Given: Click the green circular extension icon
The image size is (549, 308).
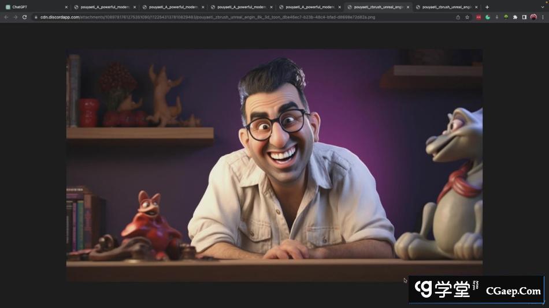Looking at the screenshot, I should click(x=488, y=17).
